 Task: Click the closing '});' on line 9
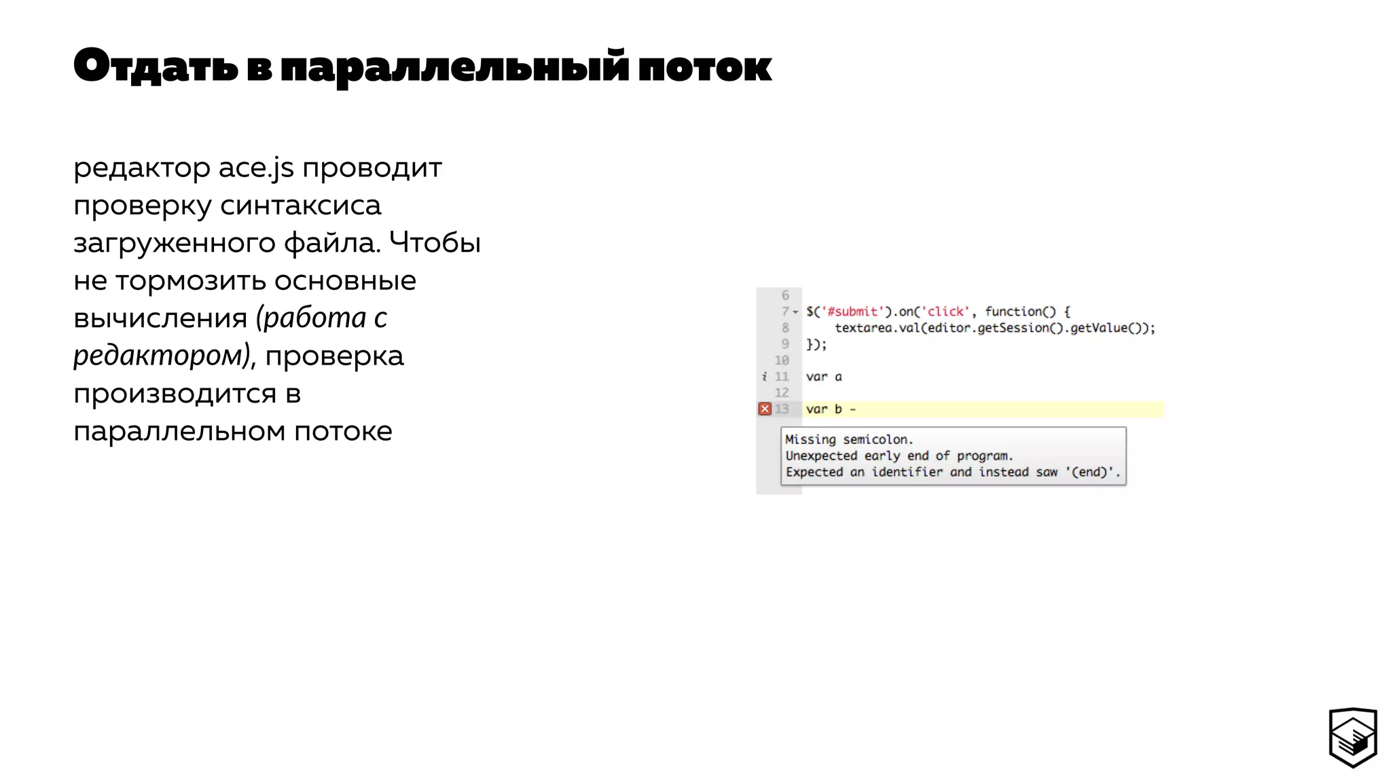click(816, 344)
